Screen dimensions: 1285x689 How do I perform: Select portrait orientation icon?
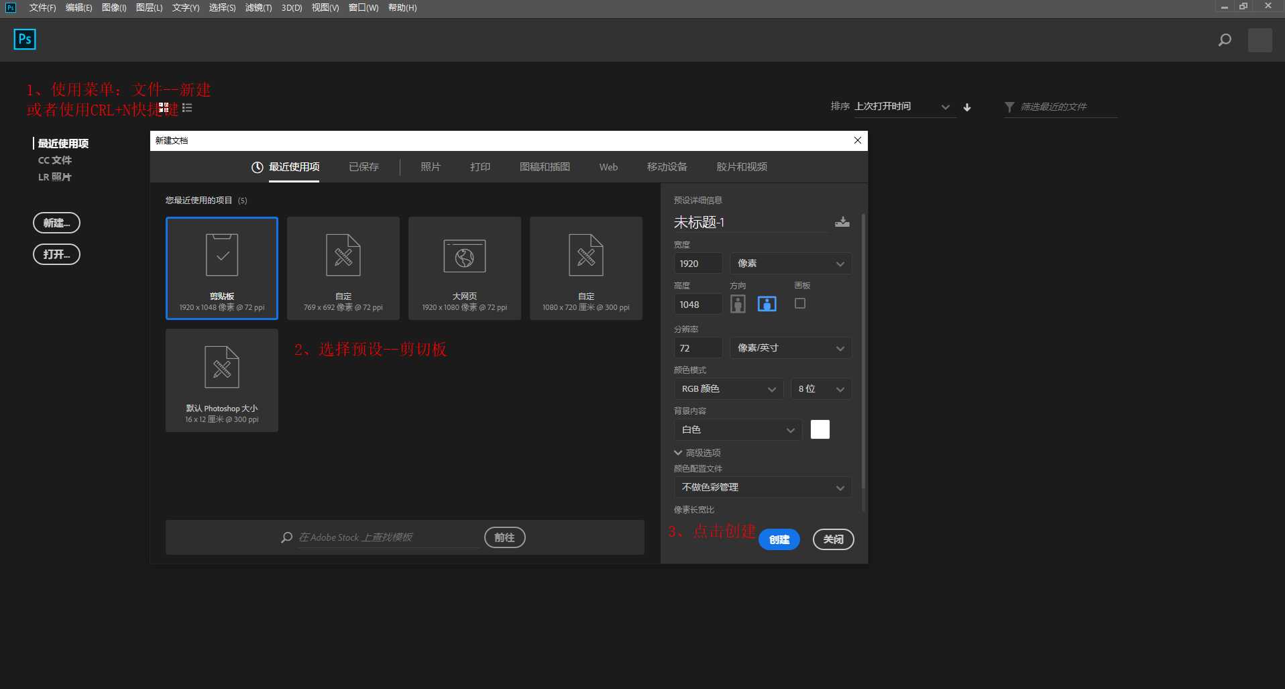738,304
